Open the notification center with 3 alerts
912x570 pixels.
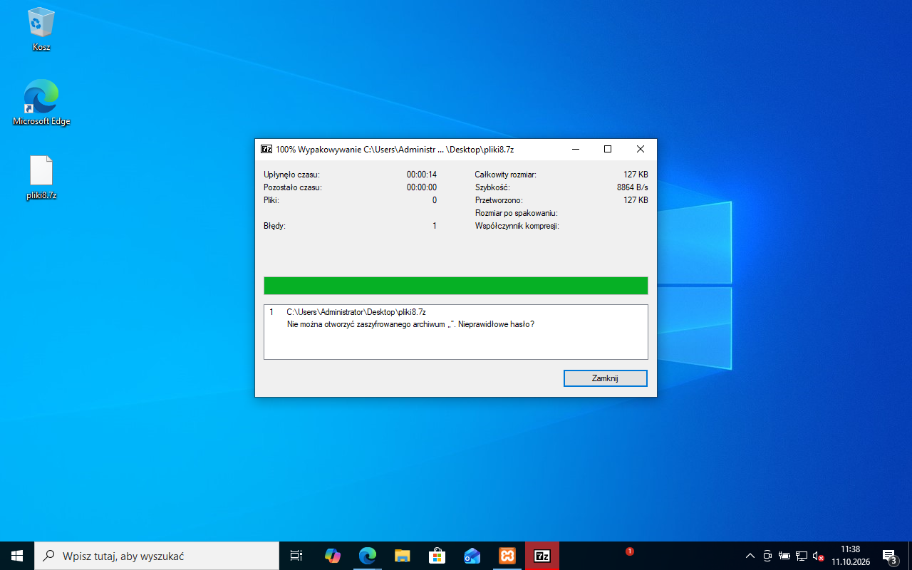tap(889, 556)
